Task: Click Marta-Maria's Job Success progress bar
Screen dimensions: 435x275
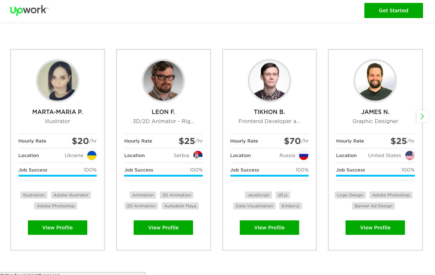Action: (x=58, y=175)
